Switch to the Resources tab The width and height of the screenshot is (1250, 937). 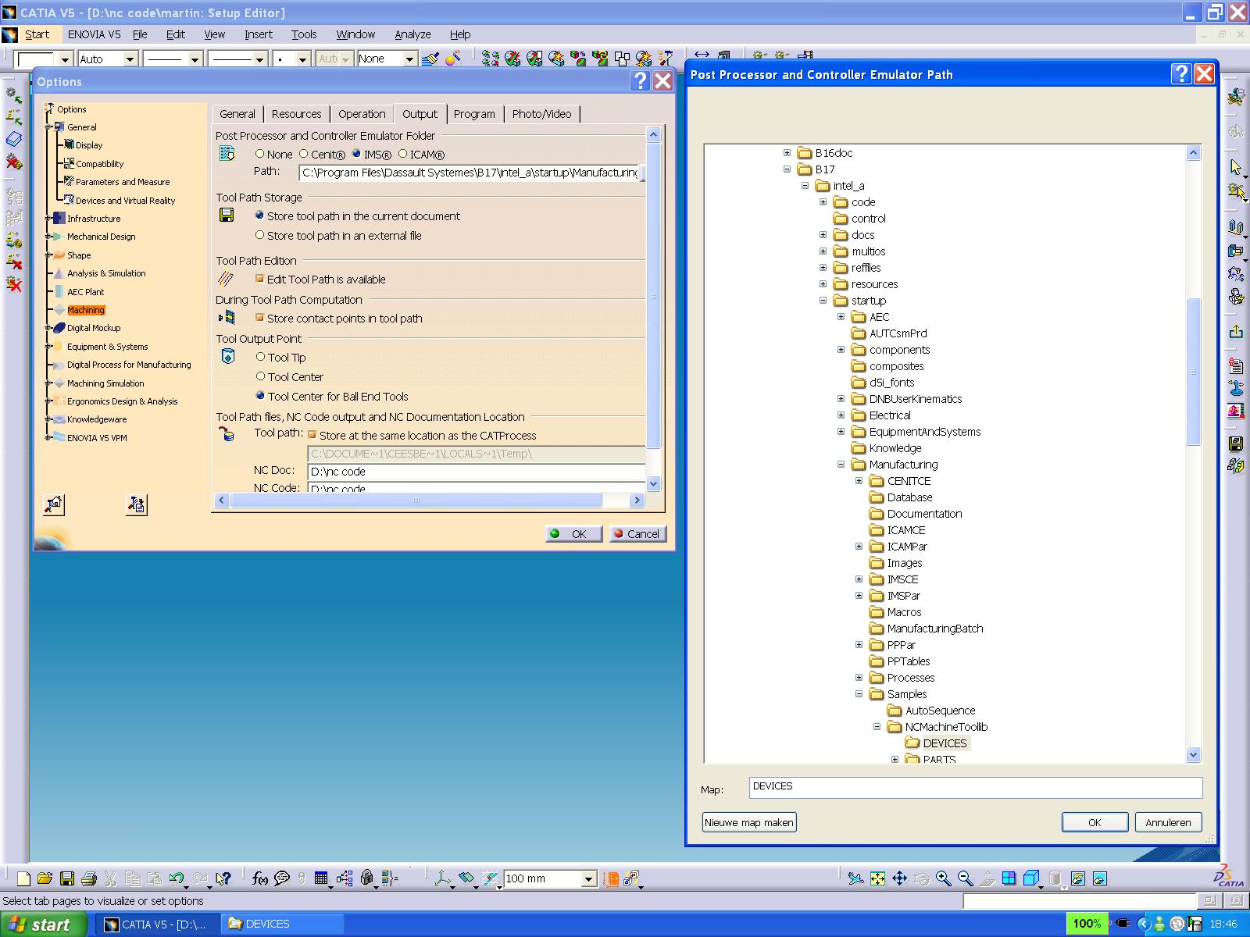coord(296,114)
